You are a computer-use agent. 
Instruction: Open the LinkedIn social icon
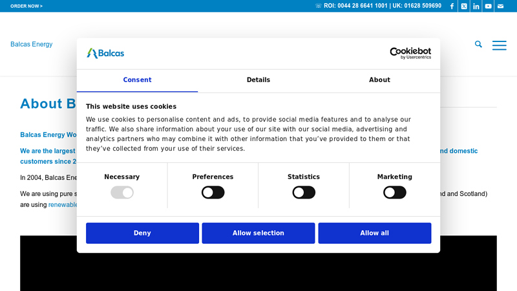coord(476,6)
